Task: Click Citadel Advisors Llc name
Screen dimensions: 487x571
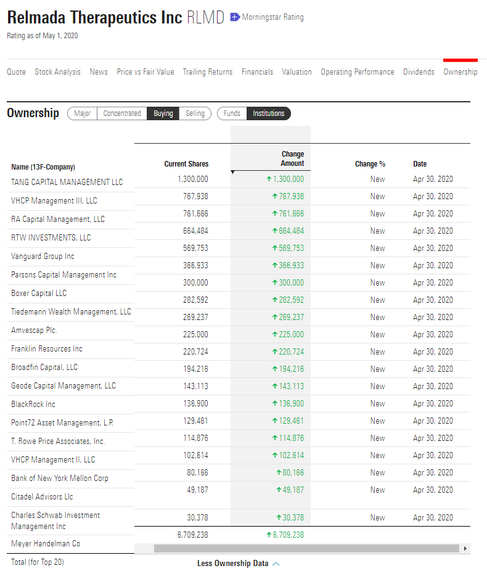Action: coord(42,497)
